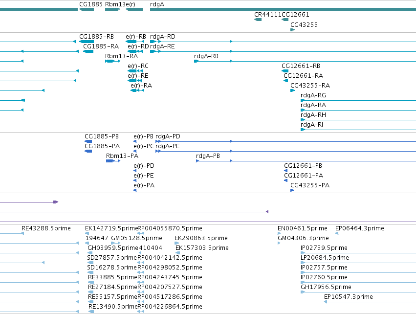The height and width of the screenshot is (314, 416).
Task: Select transcript CG43255-RA
Action: (310, 86)
